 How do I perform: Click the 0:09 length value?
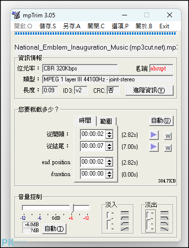point(50,90)
